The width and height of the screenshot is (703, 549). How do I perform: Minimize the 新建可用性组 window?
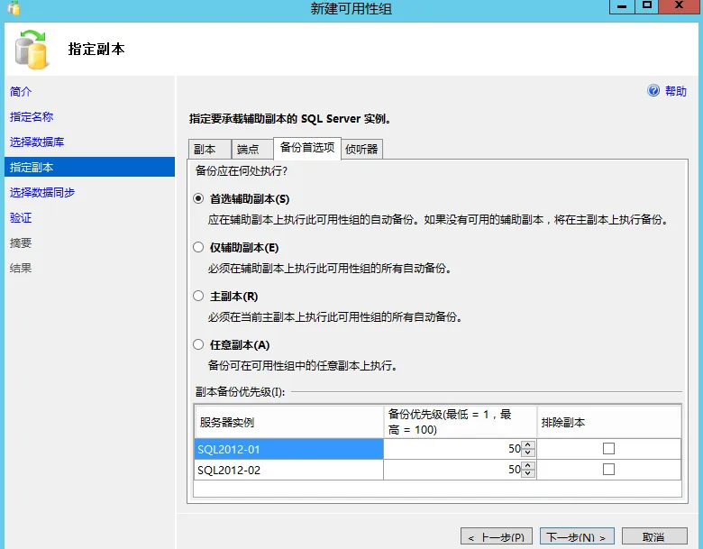point(622,6)
